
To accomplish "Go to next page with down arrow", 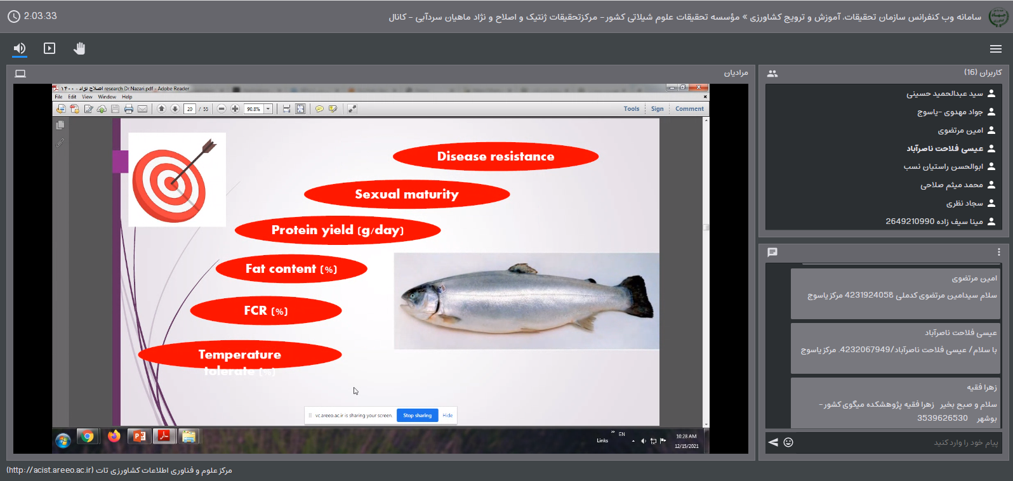I will pos(175,109).
